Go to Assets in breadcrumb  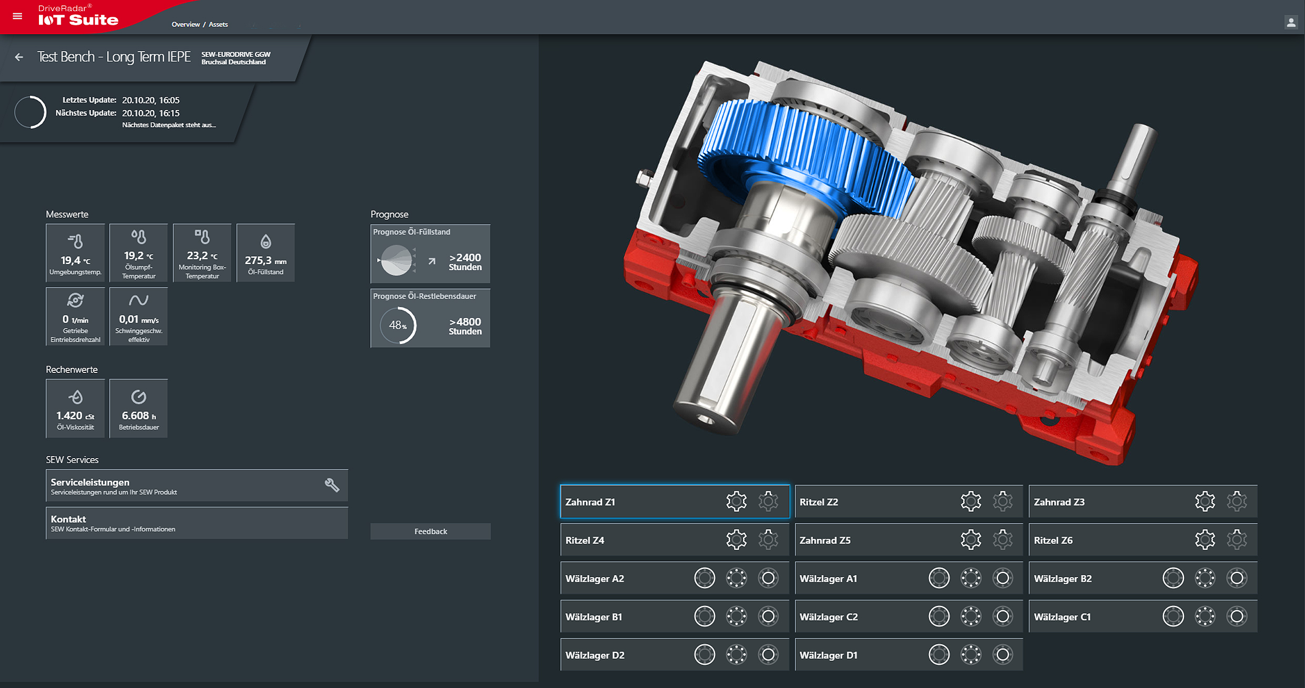pos(218,24)
